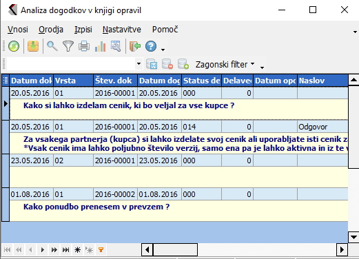Click the orange box import icon
This screenshot has width=359, height=259.
(x=33, y=46)
